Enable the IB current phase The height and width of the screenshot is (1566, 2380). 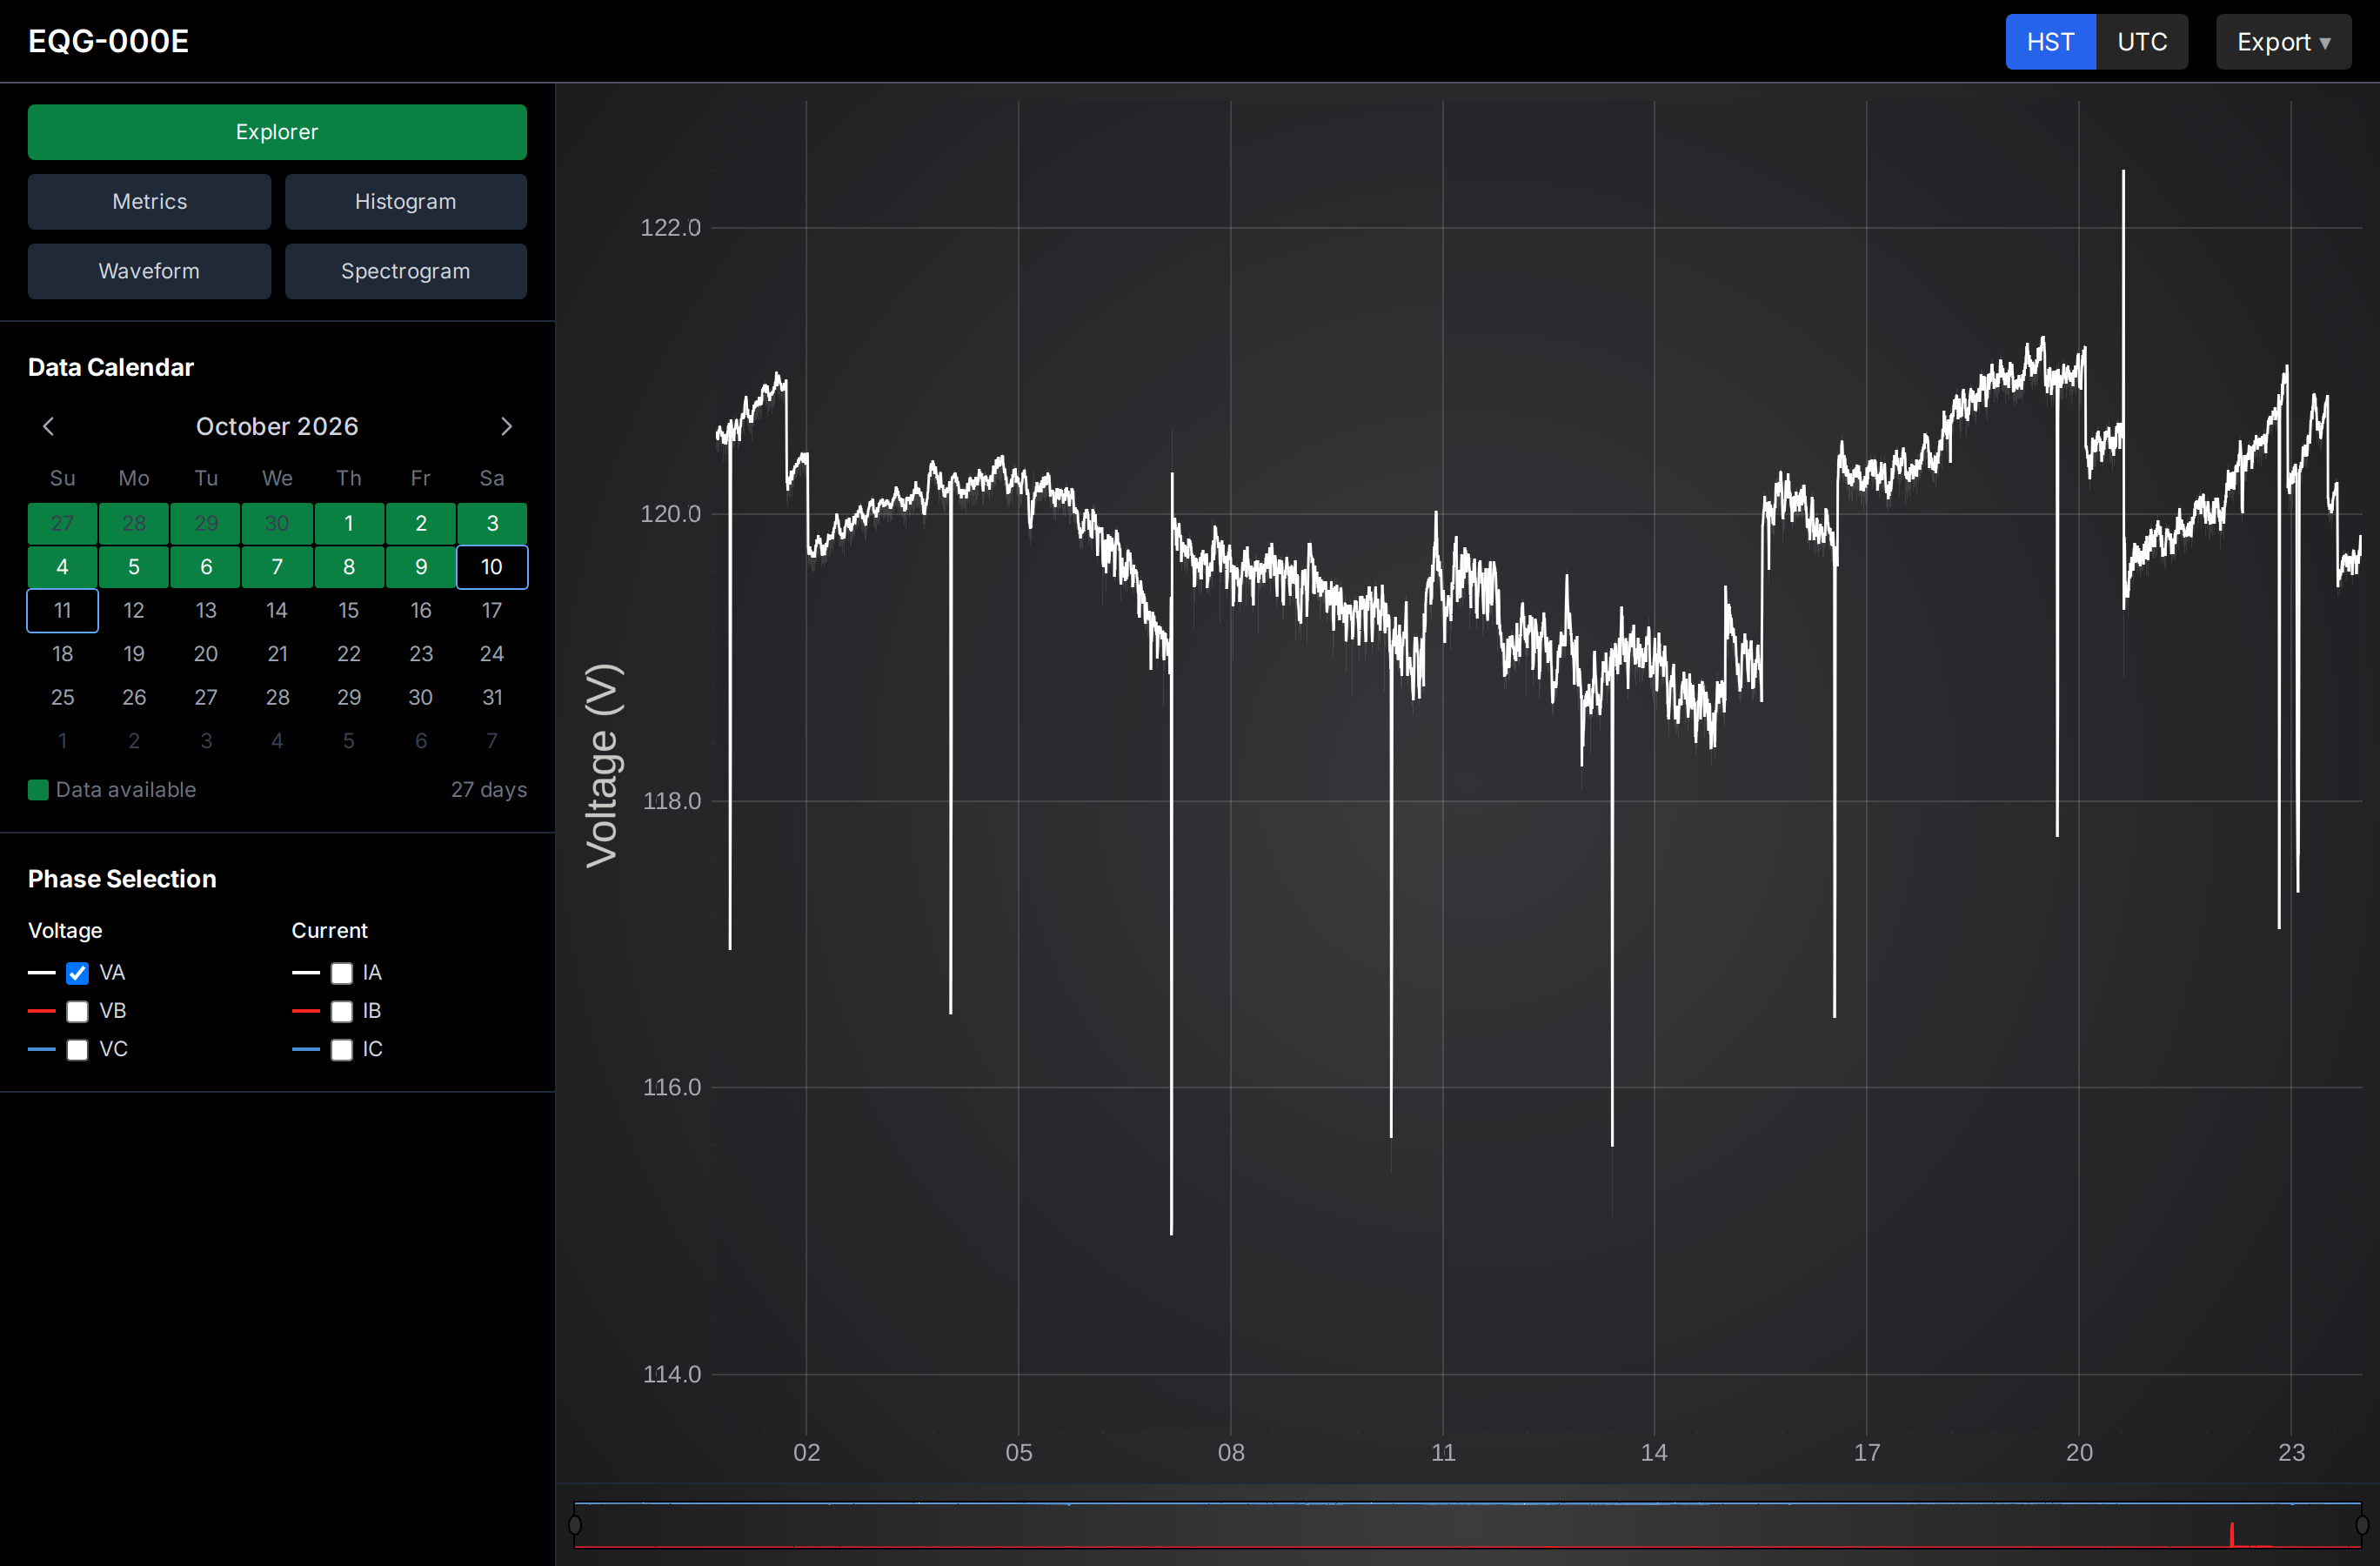341,1011
